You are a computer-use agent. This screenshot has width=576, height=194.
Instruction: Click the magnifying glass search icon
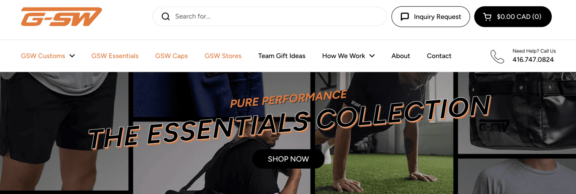(x=166, y=17)
